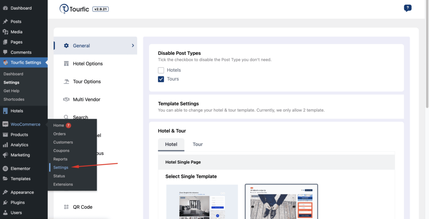This screenshot has height=219, width=429.
Task: Click the Disable Post Types heading
Action: (x=179, y=53)
